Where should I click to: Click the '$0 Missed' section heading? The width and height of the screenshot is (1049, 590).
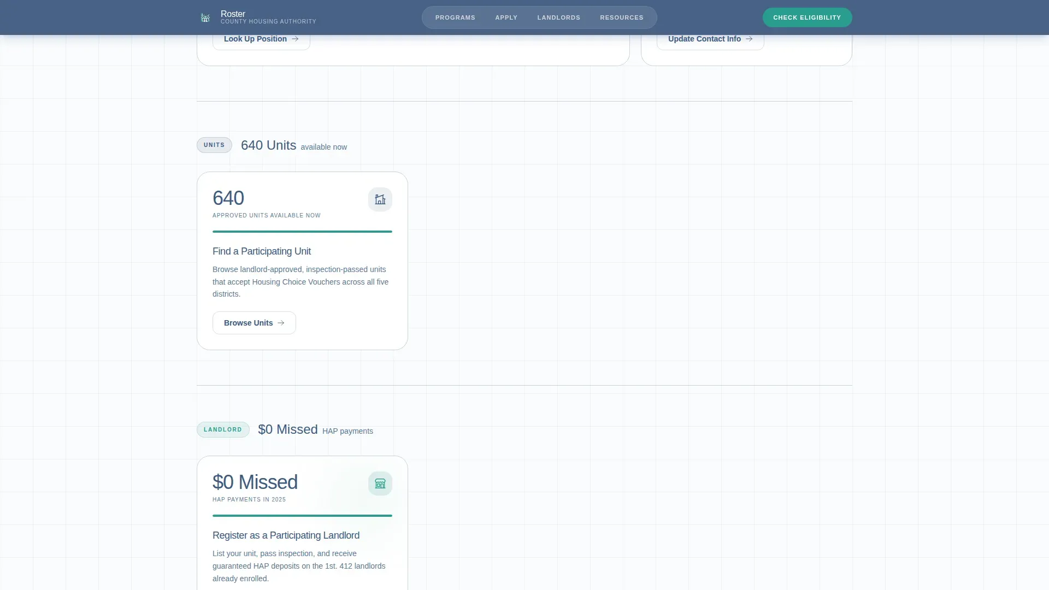coord(288,429)
